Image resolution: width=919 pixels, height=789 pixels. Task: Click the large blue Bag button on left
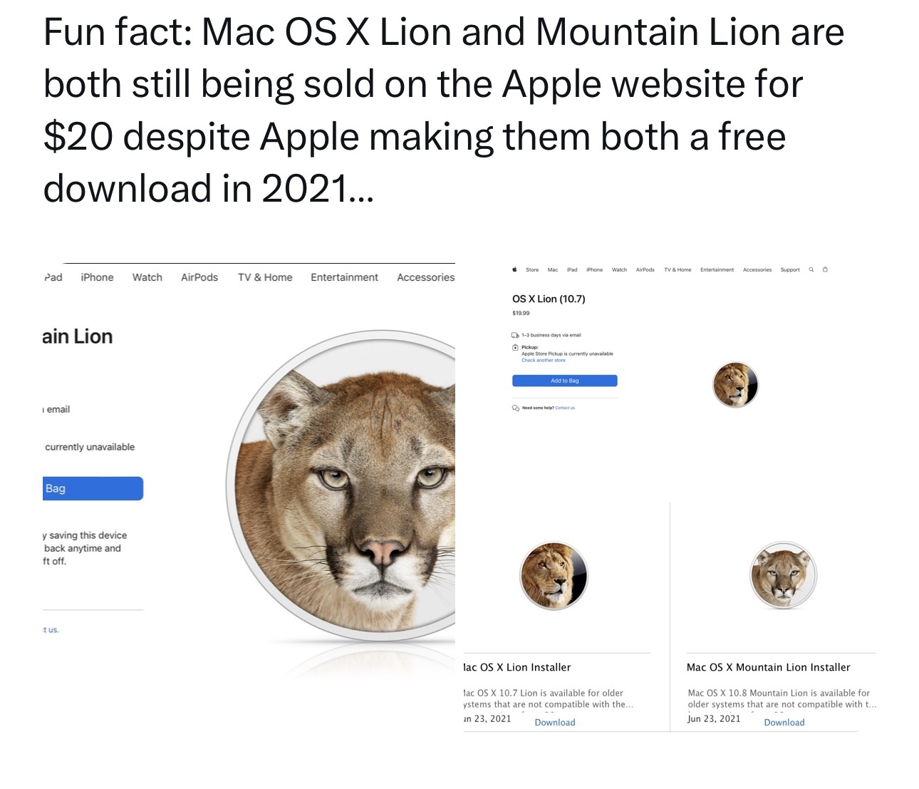[x=93, y=488]
